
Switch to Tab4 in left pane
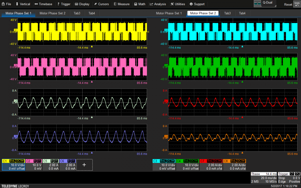click(x=92, y=13)
